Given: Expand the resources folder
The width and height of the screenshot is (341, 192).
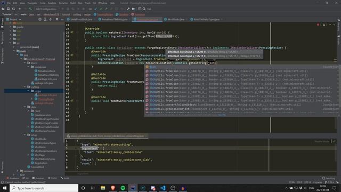Looking at the screenshot, I should click(x=18, y=171).
